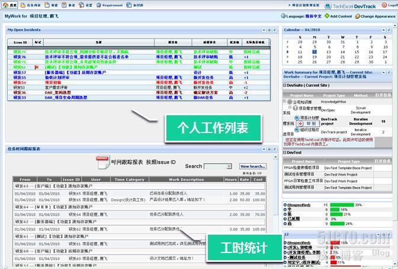This screenshot has width=398, height=269.
Task: Click the 组织过程改进项目 project icon
Action: [x=297, y=129]
